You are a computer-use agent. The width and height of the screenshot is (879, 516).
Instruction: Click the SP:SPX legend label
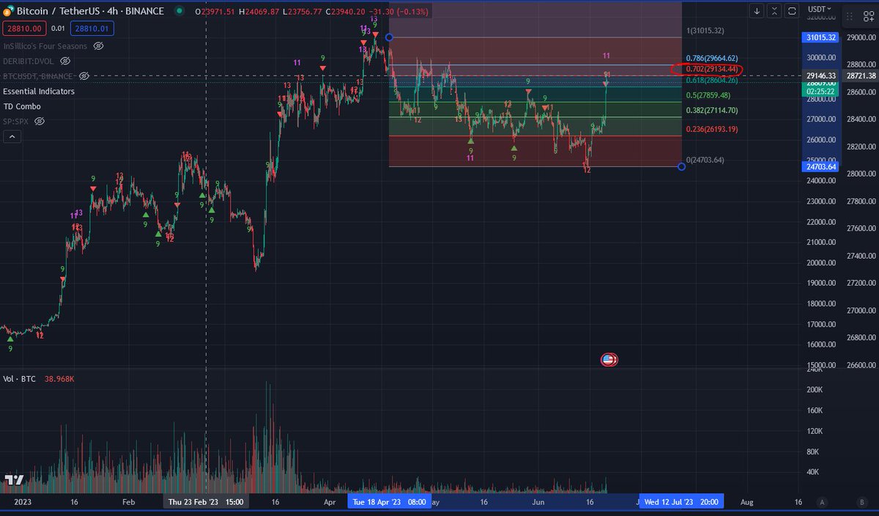[x=17, y=121]
